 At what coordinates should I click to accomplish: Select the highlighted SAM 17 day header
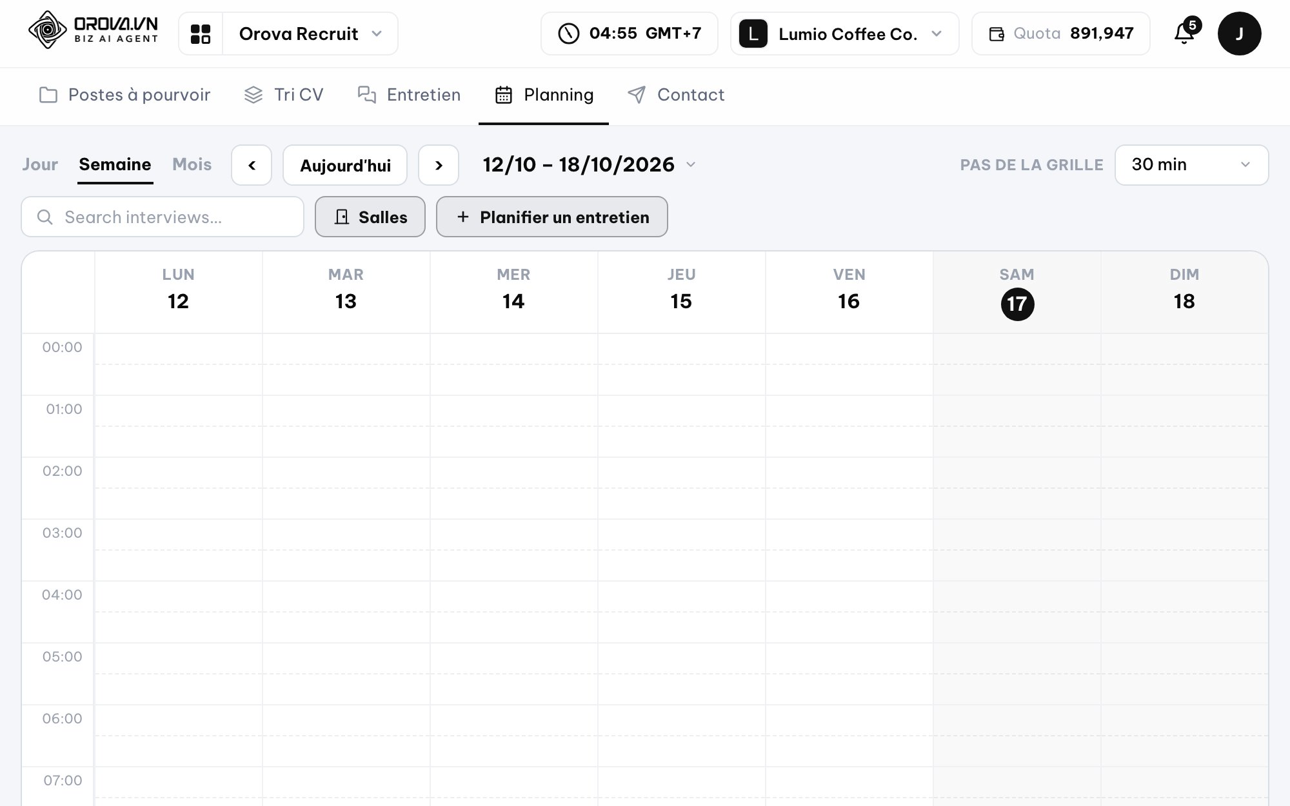click(x=1017, y=292)
